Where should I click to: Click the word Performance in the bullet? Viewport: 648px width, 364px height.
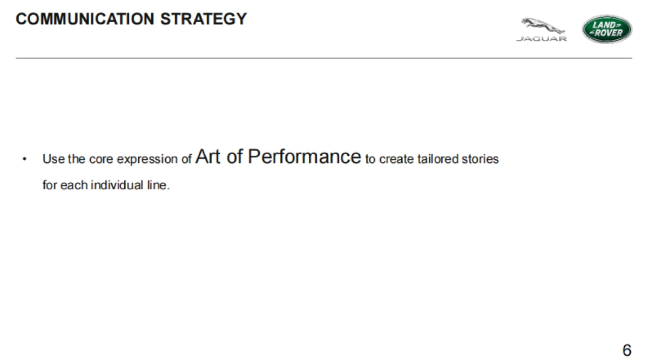(304, 157)
